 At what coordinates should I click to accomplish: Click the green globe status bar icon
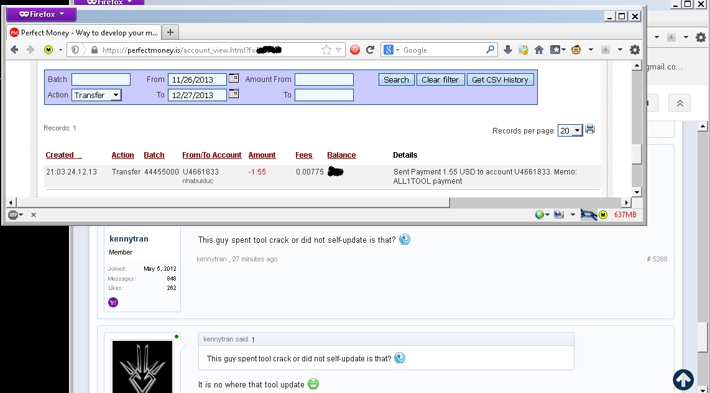(x=539, y=215)
